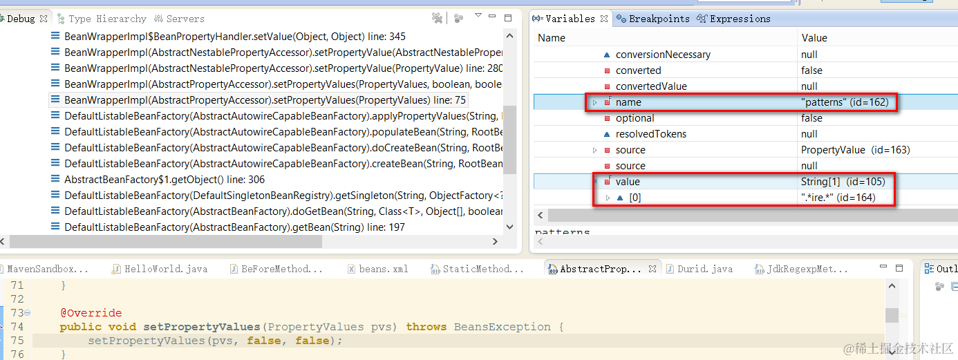958x360 pixels.
Task: Click the Outline view tab icon
Action: [x=928, y=269]
